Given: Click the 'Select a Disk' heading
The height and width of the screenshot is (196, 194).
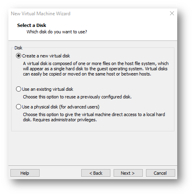Looking at the screenshot, I should pyautogui.click(x=32, y=25).
